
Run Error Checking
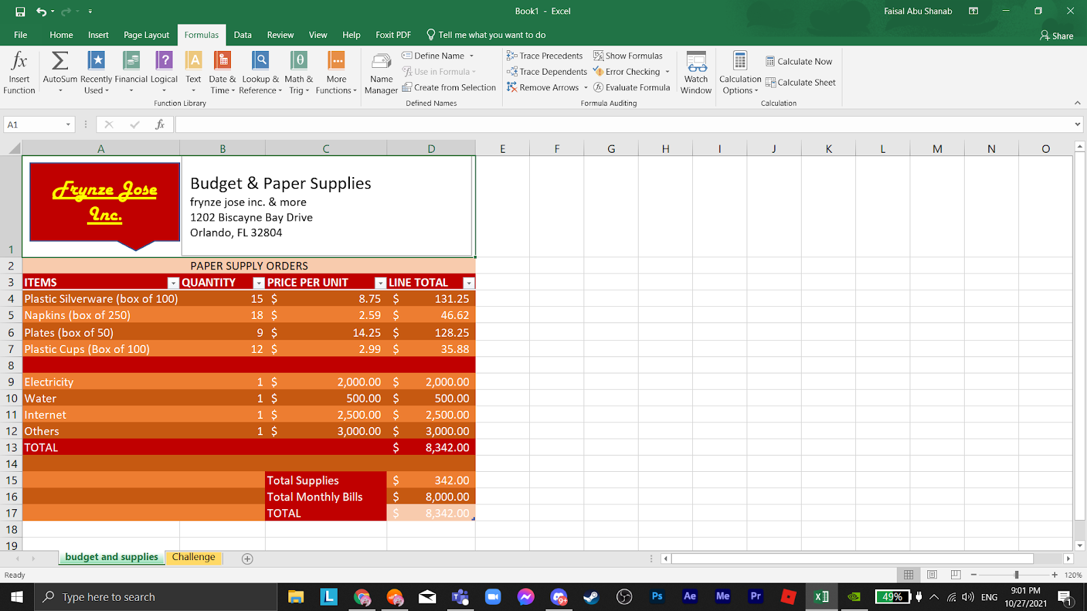tap(626, 71)
